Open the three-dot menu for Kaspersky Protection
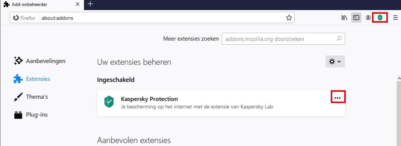The image size is (401, 146). click(338, 98)
